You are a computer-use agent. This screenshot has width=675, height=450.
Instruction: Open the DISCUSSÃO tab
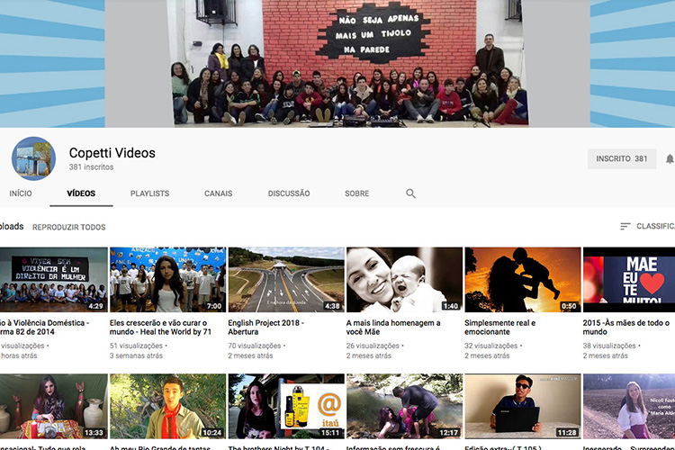[288, 193]
